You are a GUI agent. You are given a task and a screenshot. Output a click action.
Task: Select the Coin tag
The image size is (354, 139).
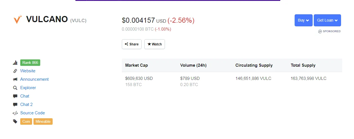point(26,122)
